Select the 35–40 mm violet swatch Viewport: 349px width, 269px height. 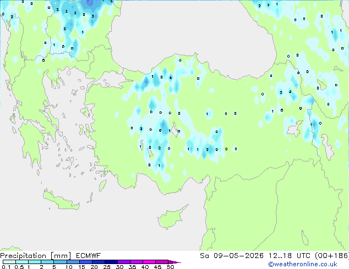tap(136, 262)
